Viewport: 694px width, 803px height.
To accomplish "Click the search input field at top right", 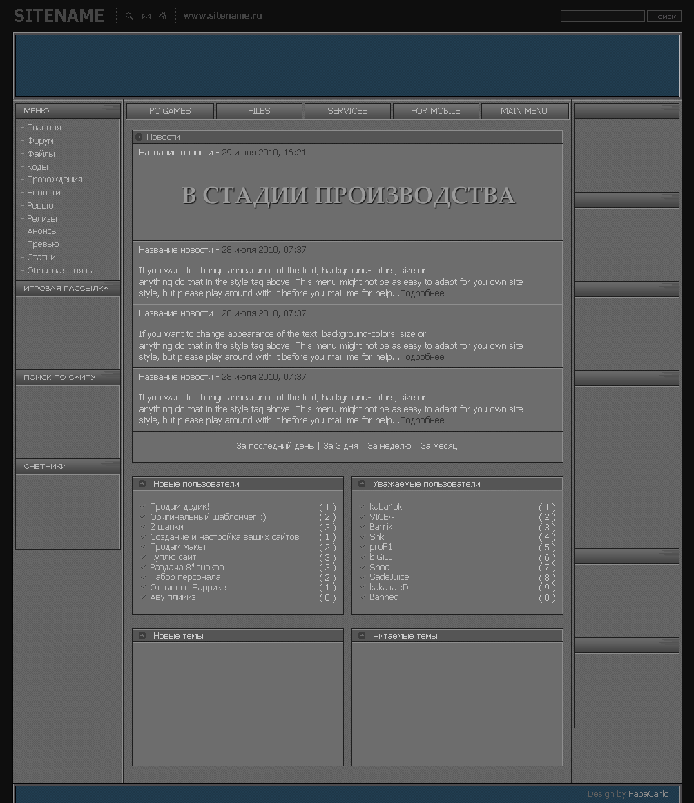I will coord(601,16).
